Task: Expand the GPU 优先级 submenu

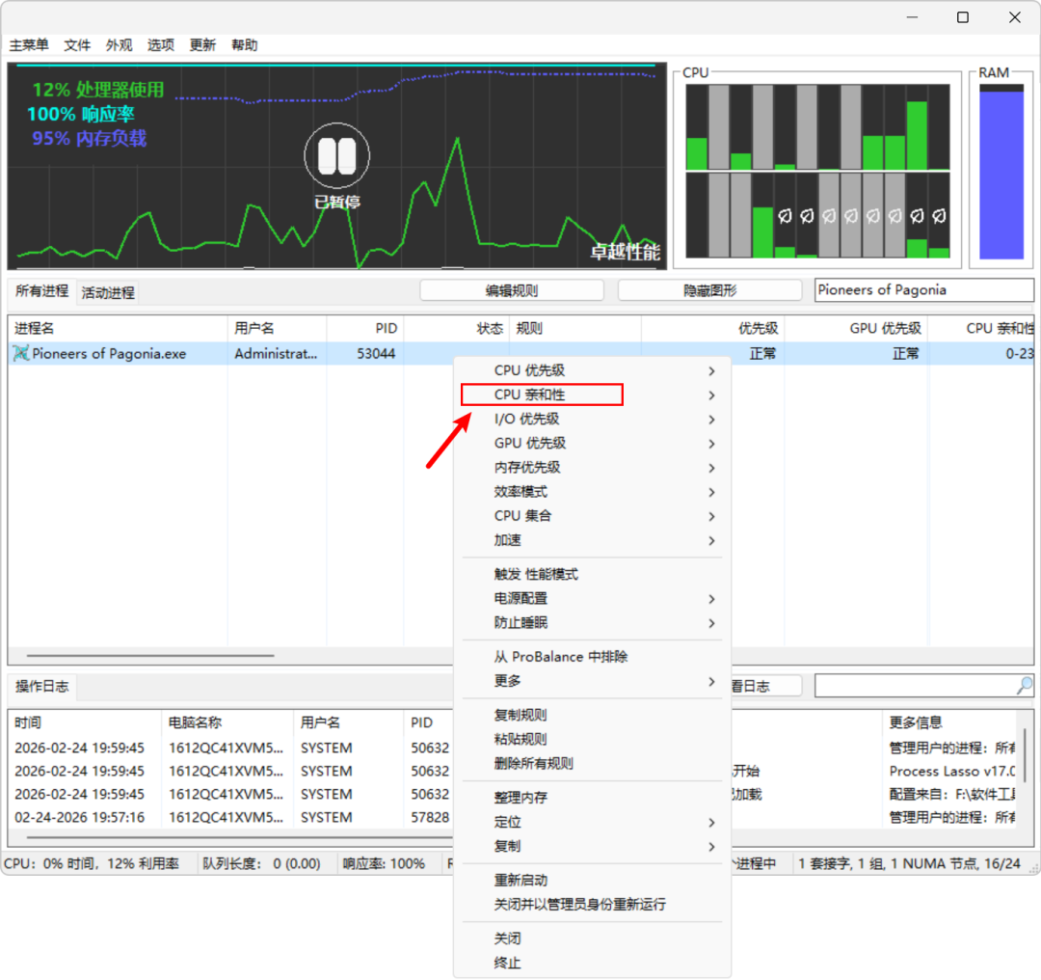Action: (592, 443)
